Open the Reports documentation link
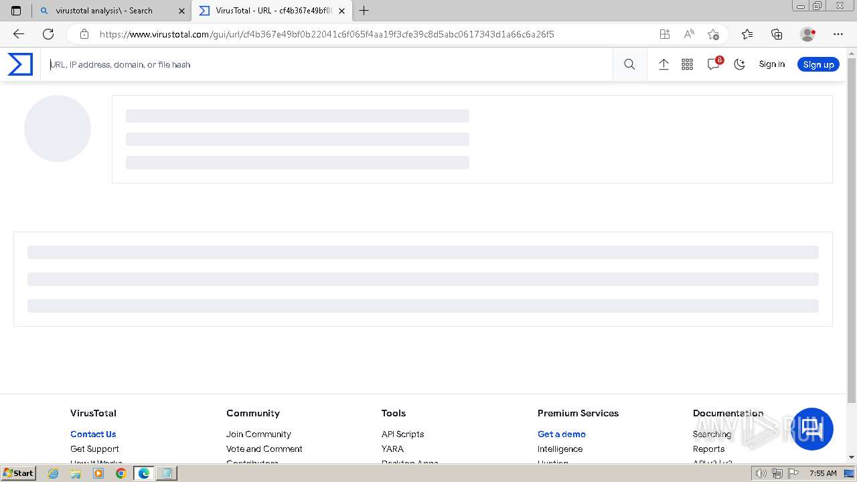 click(708, 449)
